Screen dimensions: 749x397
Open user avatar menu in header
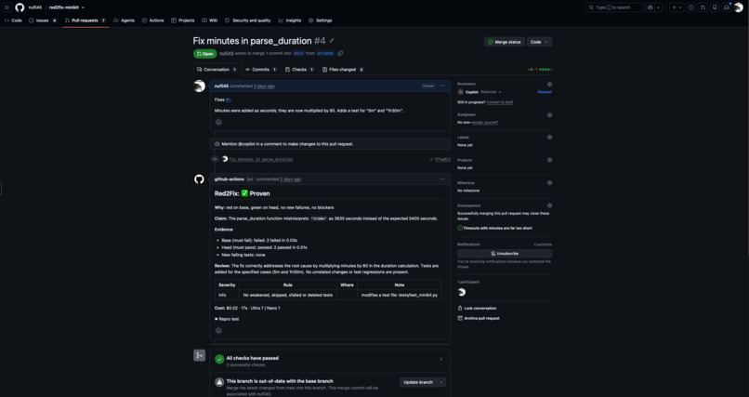pyautogui.click(x=739, y=7)
